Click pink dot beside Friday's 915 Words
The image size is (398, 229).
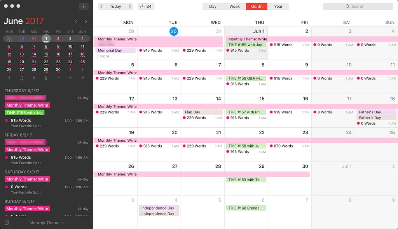pos(7,157)
